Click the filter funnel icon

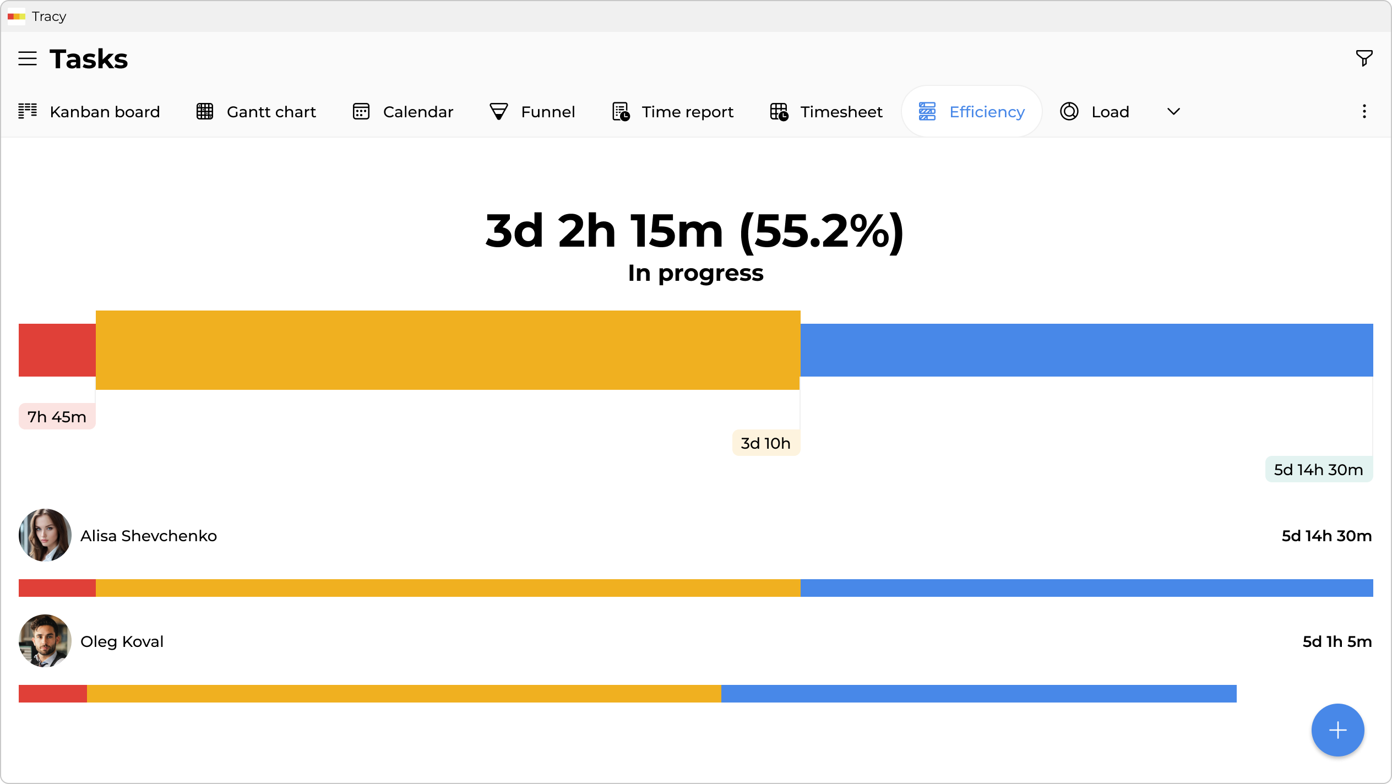1364,58
